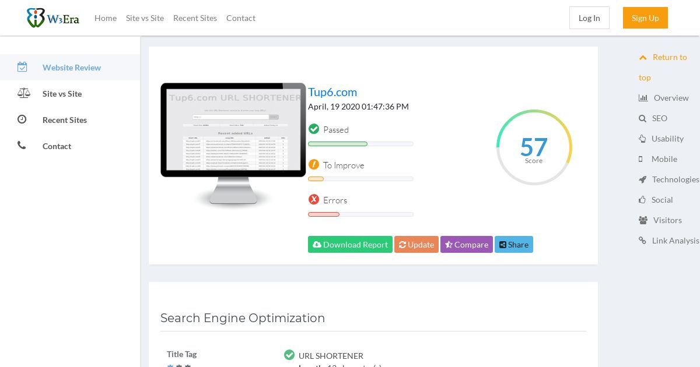Click the refresh icon on Update
The height and width of the screenshot is (367, 700).
coord(402,245)
